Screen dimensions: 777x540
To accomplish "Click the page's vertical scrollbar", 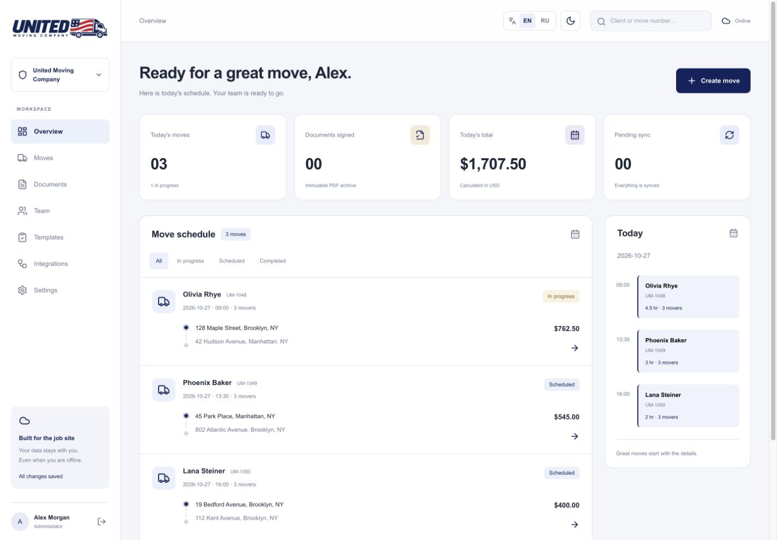I will (x=773, y=221).
